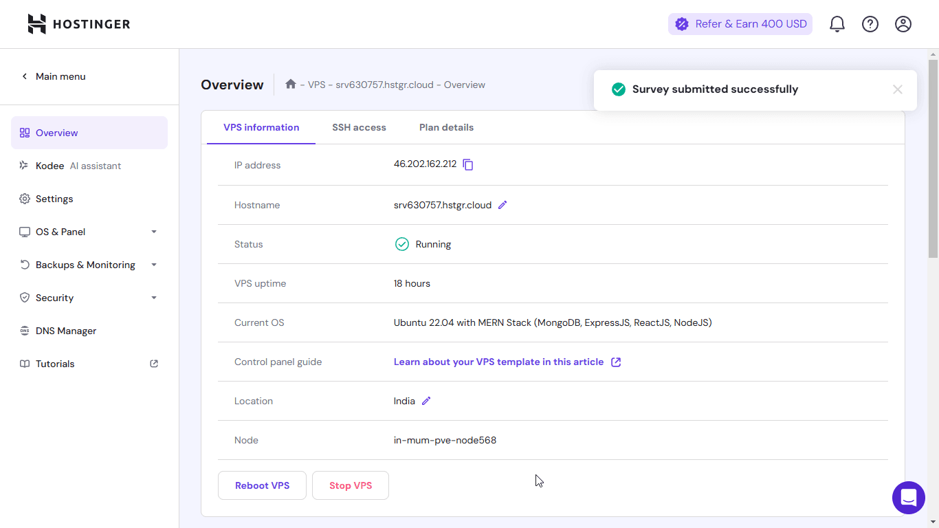Expand the Security sidebar section
939x528 pixels.
pyautogui.click(x=89, y=298)
